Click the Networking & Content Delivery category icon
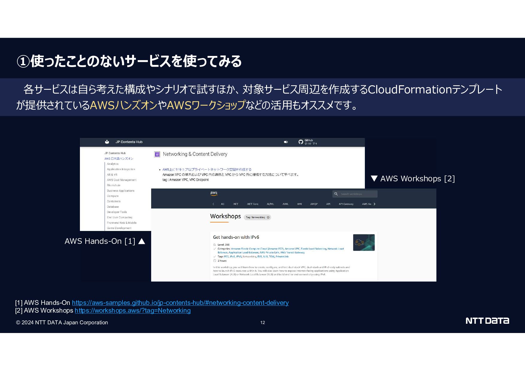The width and height of the screenshot is (525, 371). tap(157, 154)
